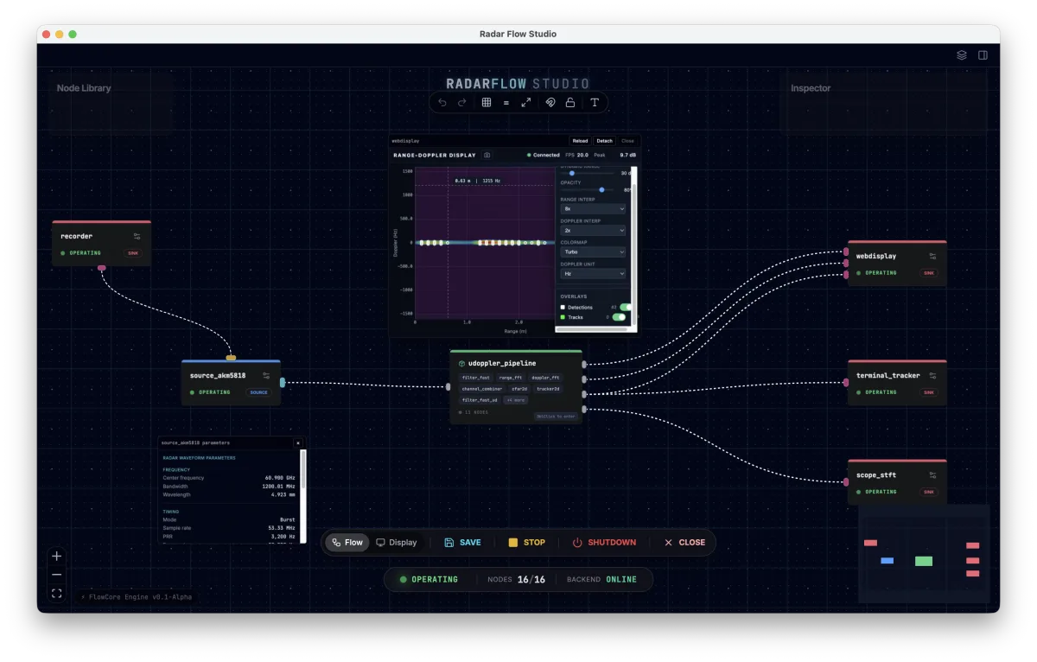Toggle the Detections switch in Overlays
Viewport: 1037px width, 662px height.
624,307
